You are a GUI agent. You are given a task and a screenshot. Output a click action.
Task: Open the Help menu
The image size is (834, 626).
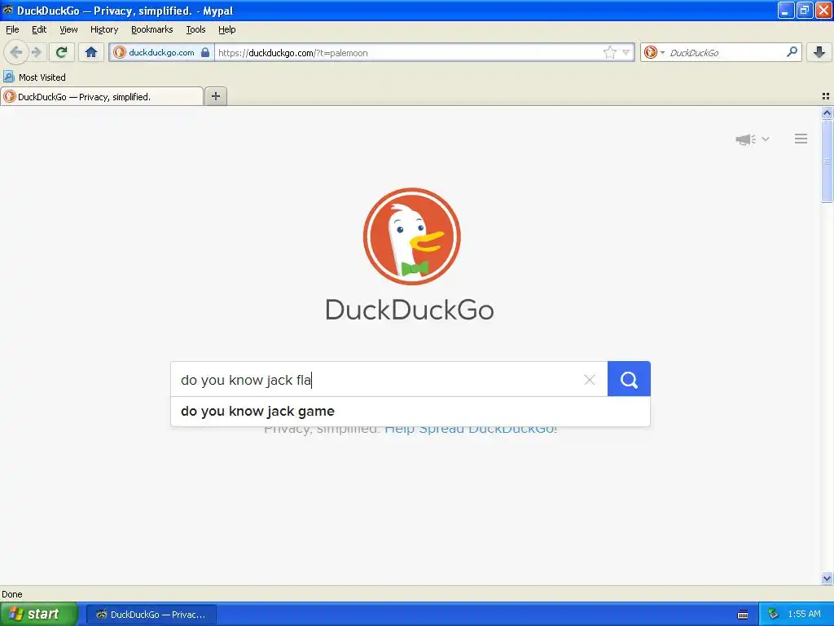[227, 29]
